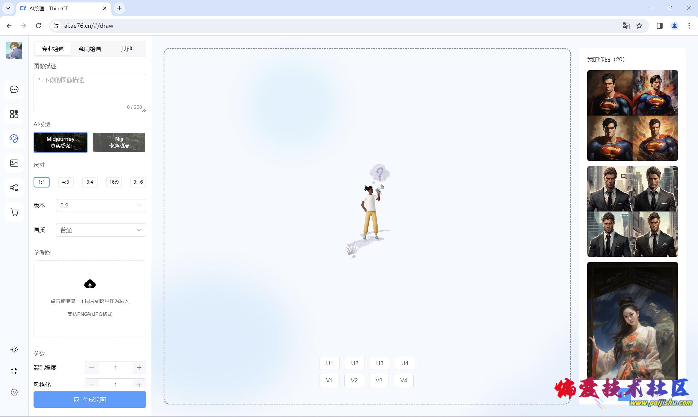Open the shopping cart sidebar icon

click(14, 212)
